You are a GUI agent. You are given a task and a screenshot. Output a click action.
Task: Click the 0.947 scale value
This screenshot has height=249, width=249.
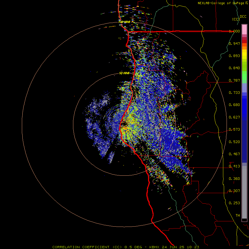coord(234,43)
